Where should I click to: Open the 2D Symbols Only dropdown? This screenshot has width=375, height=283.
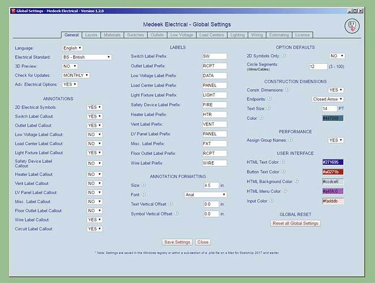click(x=337, y=56)
